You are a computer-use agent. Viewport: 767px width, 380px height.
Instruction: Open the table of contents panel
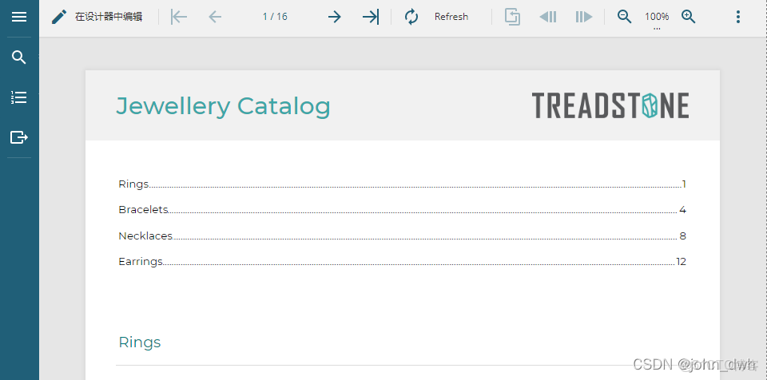[x=19, y=97]
